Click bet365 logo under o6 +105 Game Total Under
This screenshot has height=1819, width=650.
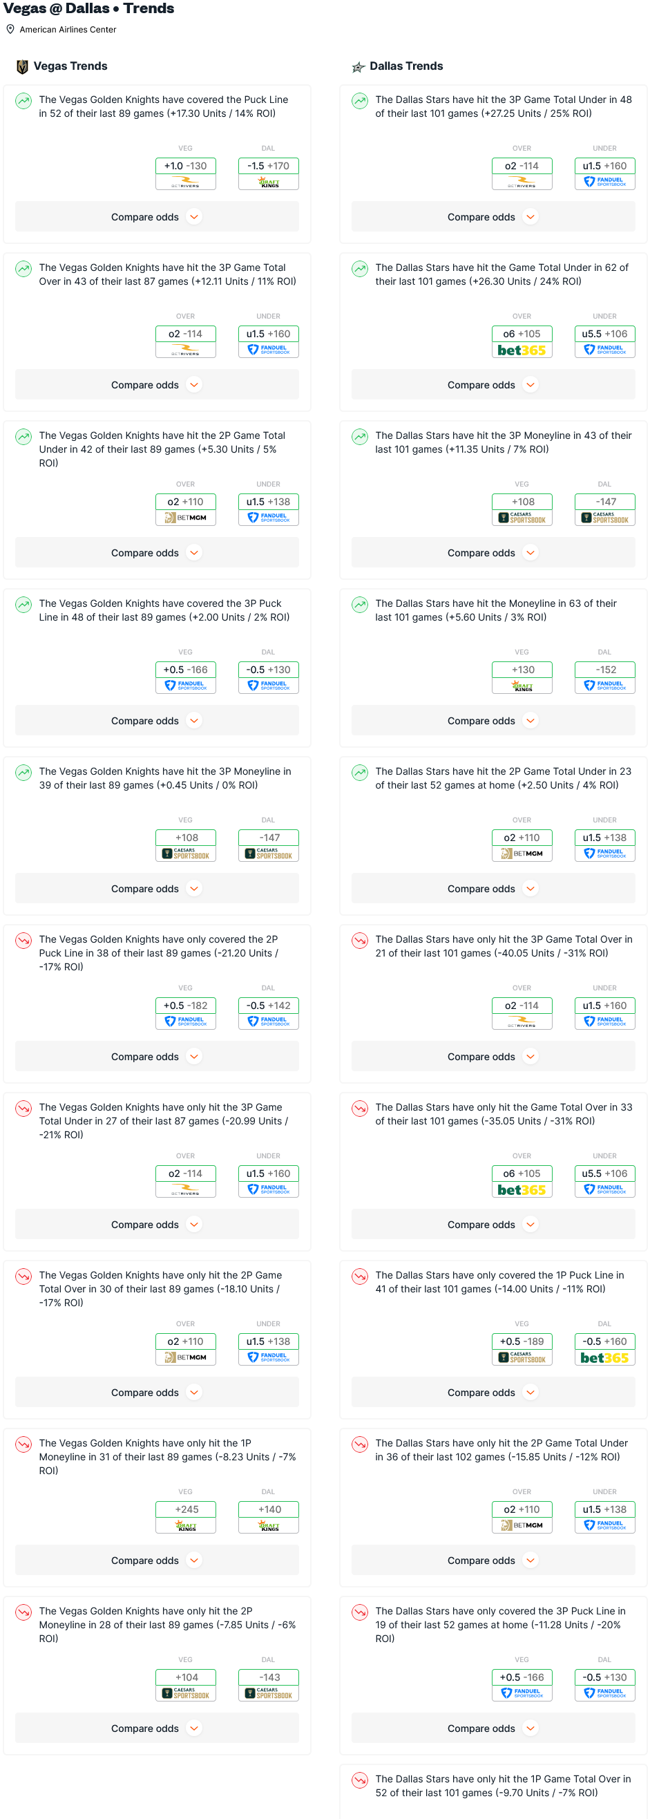tap(522, 350)
